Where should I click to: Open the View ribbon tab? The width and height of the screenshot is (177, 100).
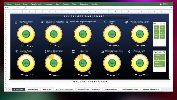[74, 4]
